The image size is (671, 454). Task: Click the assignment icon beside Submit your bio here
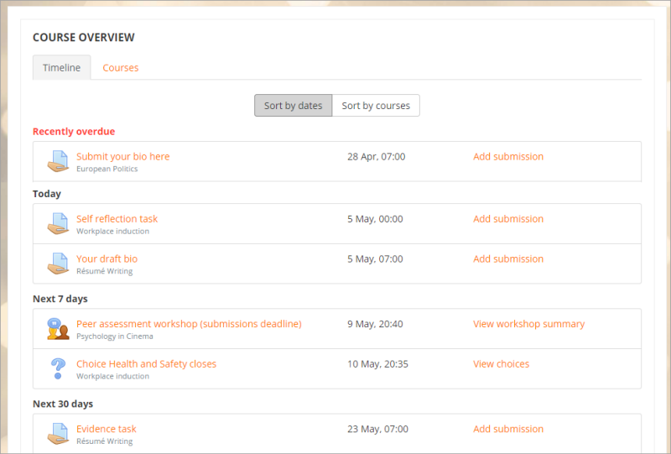57,161
